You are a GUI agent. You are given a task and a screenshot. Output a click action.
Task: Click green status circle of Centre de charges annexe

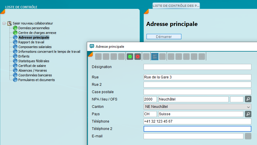(x=15, y=32)
